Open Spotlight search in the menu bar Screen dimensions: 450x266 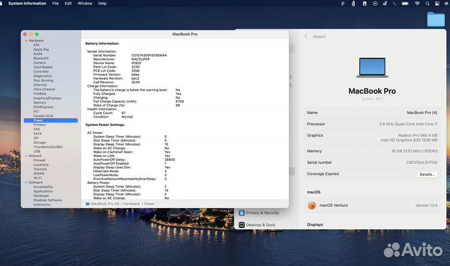click(427, 4)
